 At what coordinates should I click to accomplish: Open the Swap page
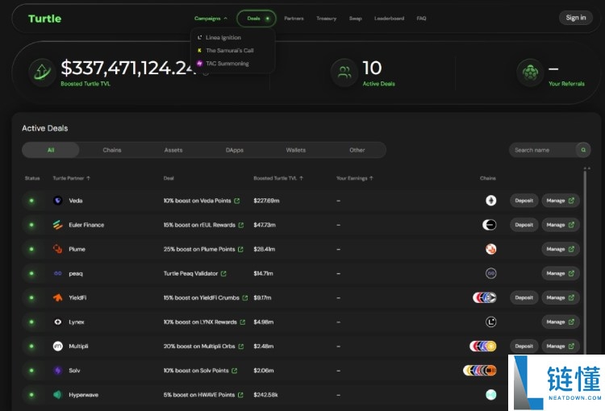point(356,18)
